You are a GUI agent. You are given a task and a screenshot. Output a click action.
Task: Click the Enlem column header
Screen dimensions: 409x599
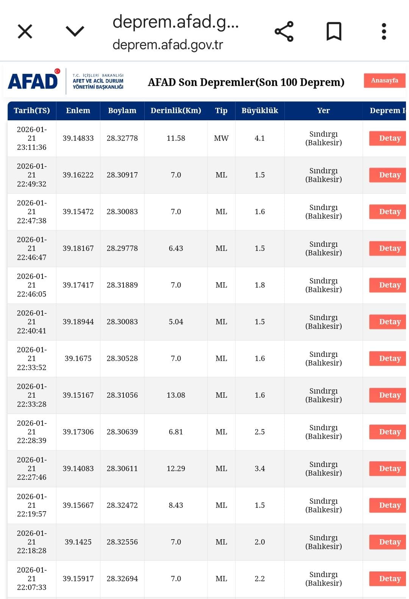coord(78,110)
